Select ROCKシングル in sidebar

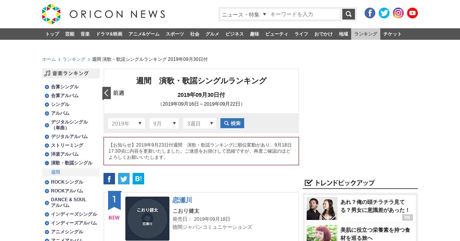pyautogui.click(x=67, y=182)
